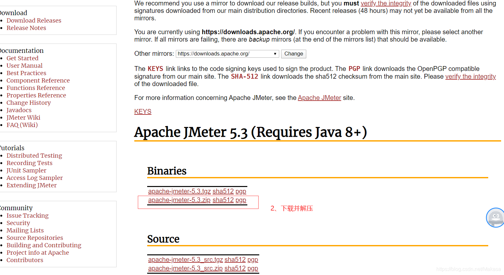504x275 pixels.
Task: Open sha512 checksum for src.zip
Action: click(x=235, y=268)
